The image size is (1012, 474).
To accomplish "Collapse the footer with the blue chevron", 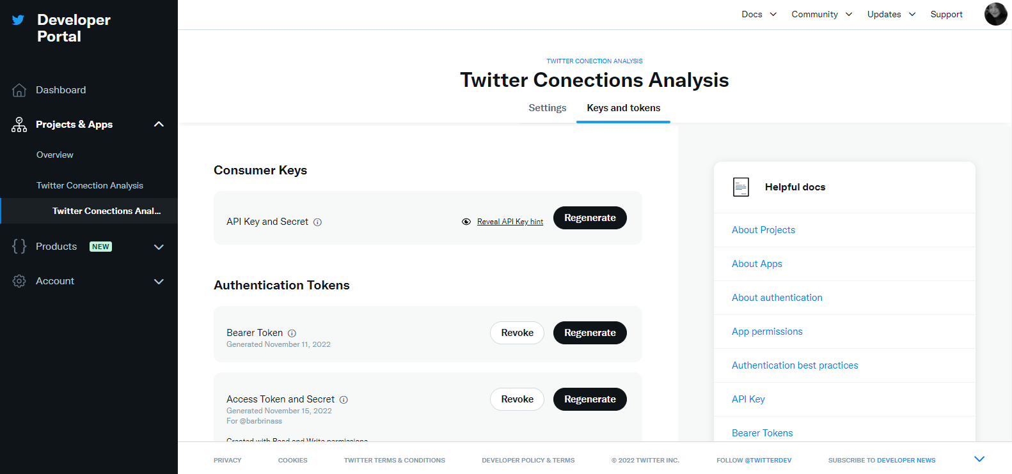I will click(979, 459).
